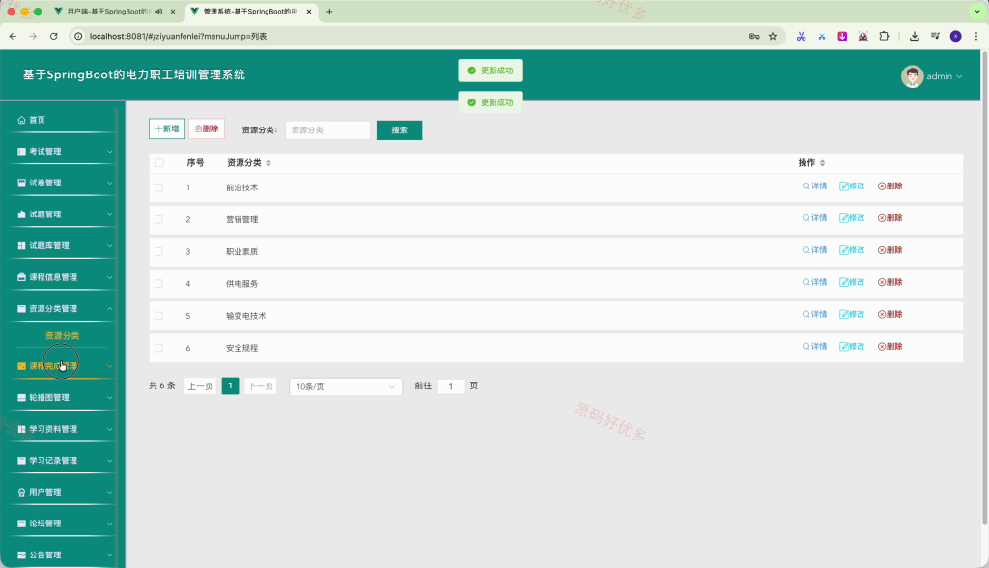The image size is (989, 568).
Task: Edit 供电服务 via 修改
Action: click(852, 283)
